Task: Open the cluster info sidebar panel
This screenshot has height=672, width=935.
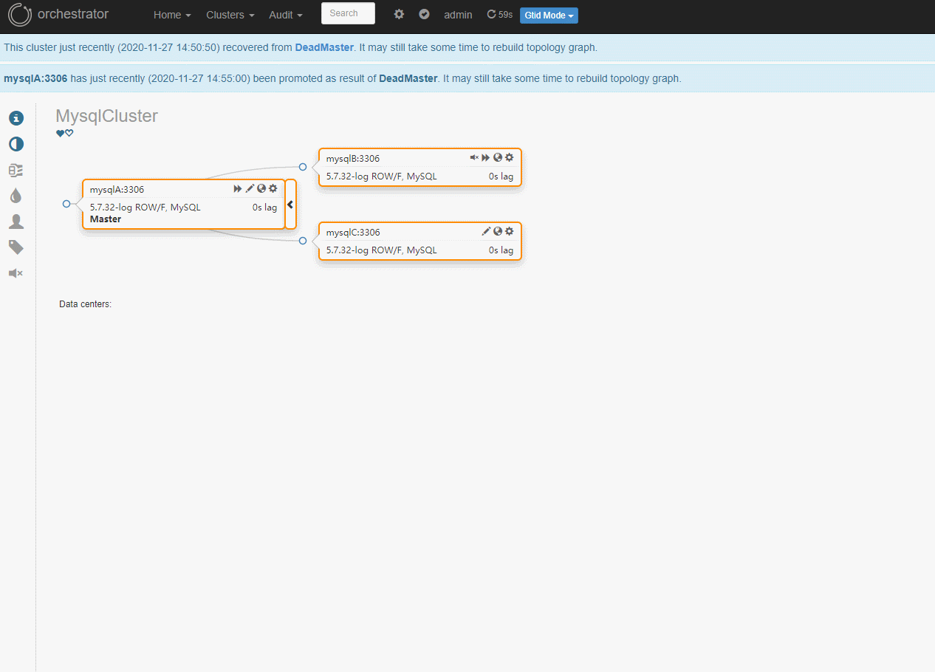Action: 16,117
